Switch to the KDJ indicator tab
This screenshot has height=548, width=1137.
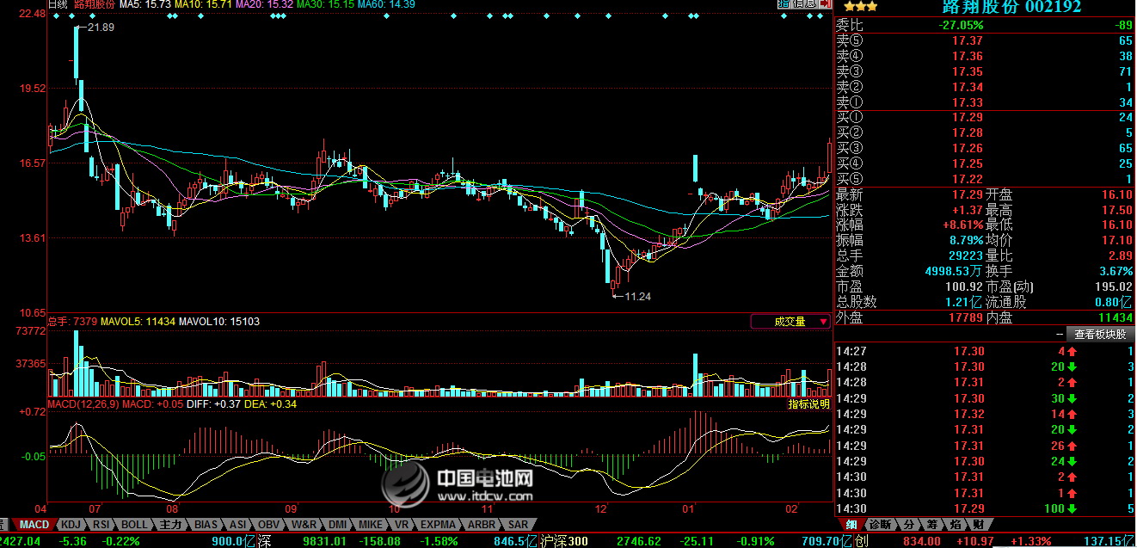[71, 524]
